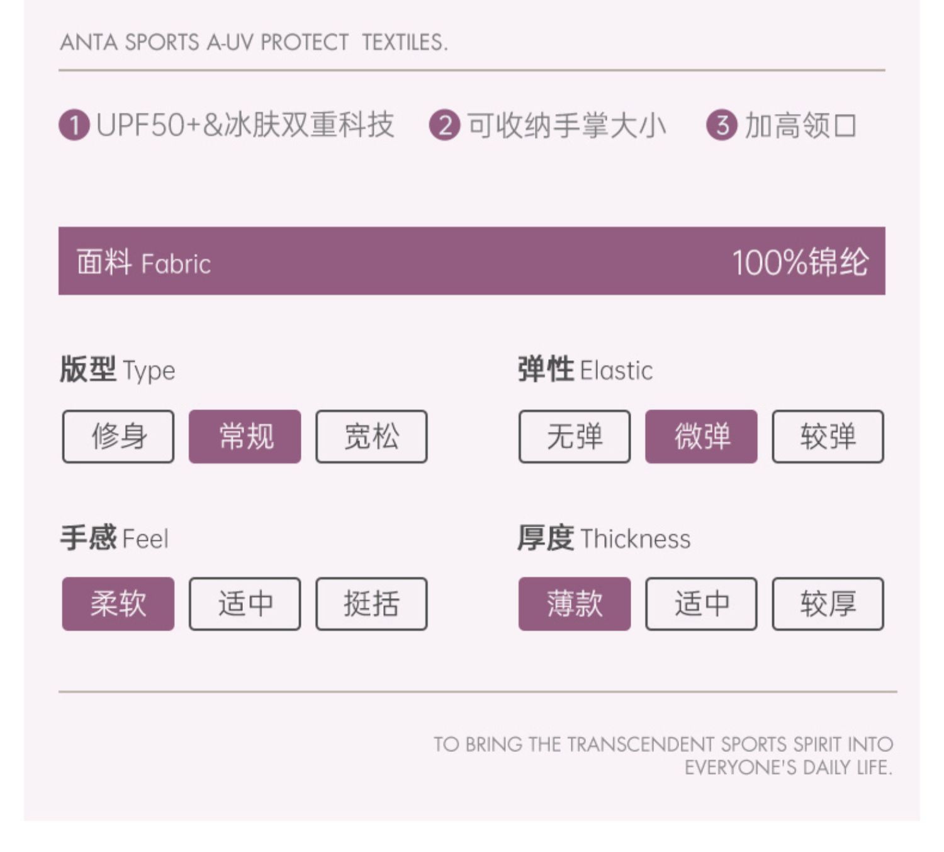
Task: Select the 常规 fit option
Action: pos(245,436)
